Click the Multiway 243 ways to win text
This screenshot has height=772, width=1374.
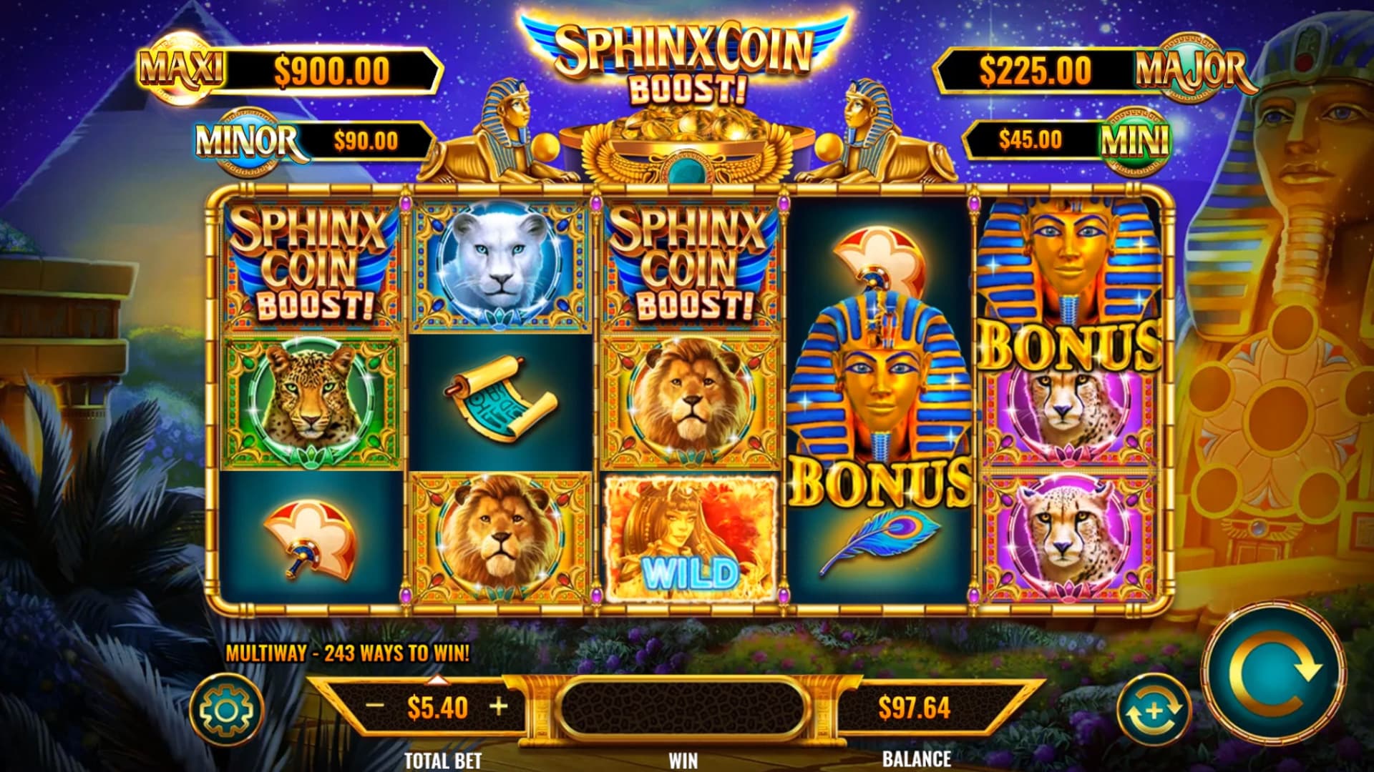[x=348, y=653]
